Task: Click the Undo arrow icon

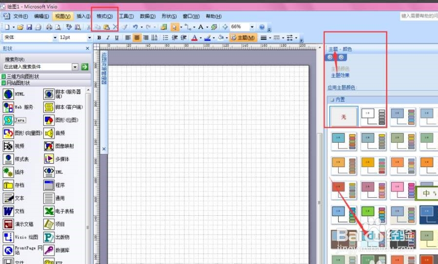Action: 135,27
